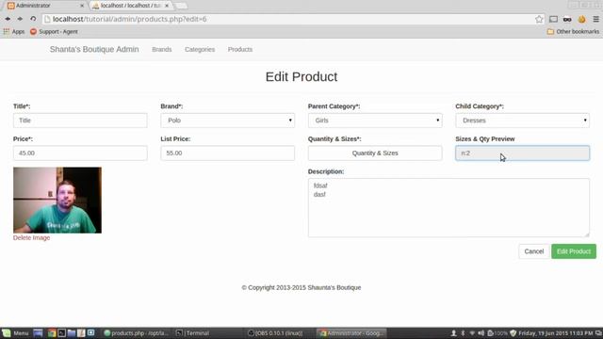Open the Wi-Fi network tray icon

[472, 332]
